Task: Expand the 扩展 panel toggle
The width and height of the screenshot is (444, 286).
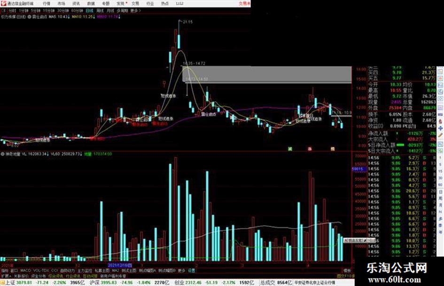Action: pos(6,276)
